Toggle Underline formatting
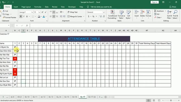The height and width of the screenshot is (102, 181). [x=27, y=16]
